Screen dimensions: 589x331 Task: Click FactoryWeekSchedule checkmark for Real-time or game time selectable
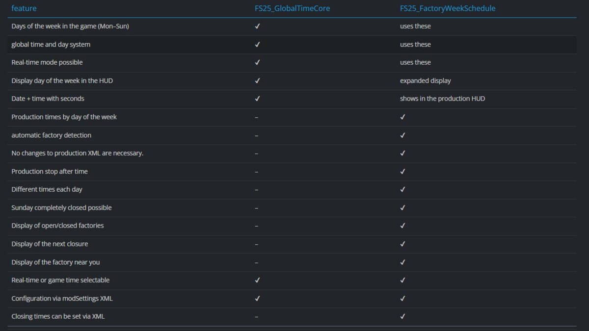(402, 280)
